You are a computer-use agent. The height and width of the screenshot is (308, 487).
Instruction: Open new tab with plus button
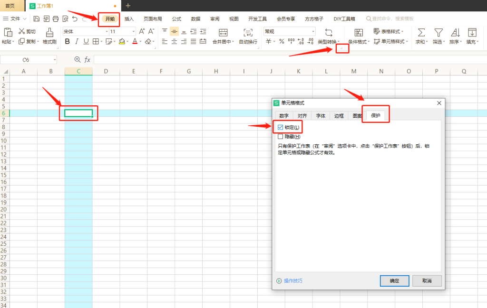pyautogui.click(x=128, y=6)
